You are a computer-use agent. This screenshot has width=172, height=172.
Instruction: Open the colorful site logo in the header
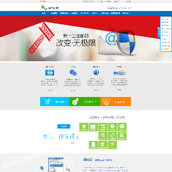coord(50,7)
